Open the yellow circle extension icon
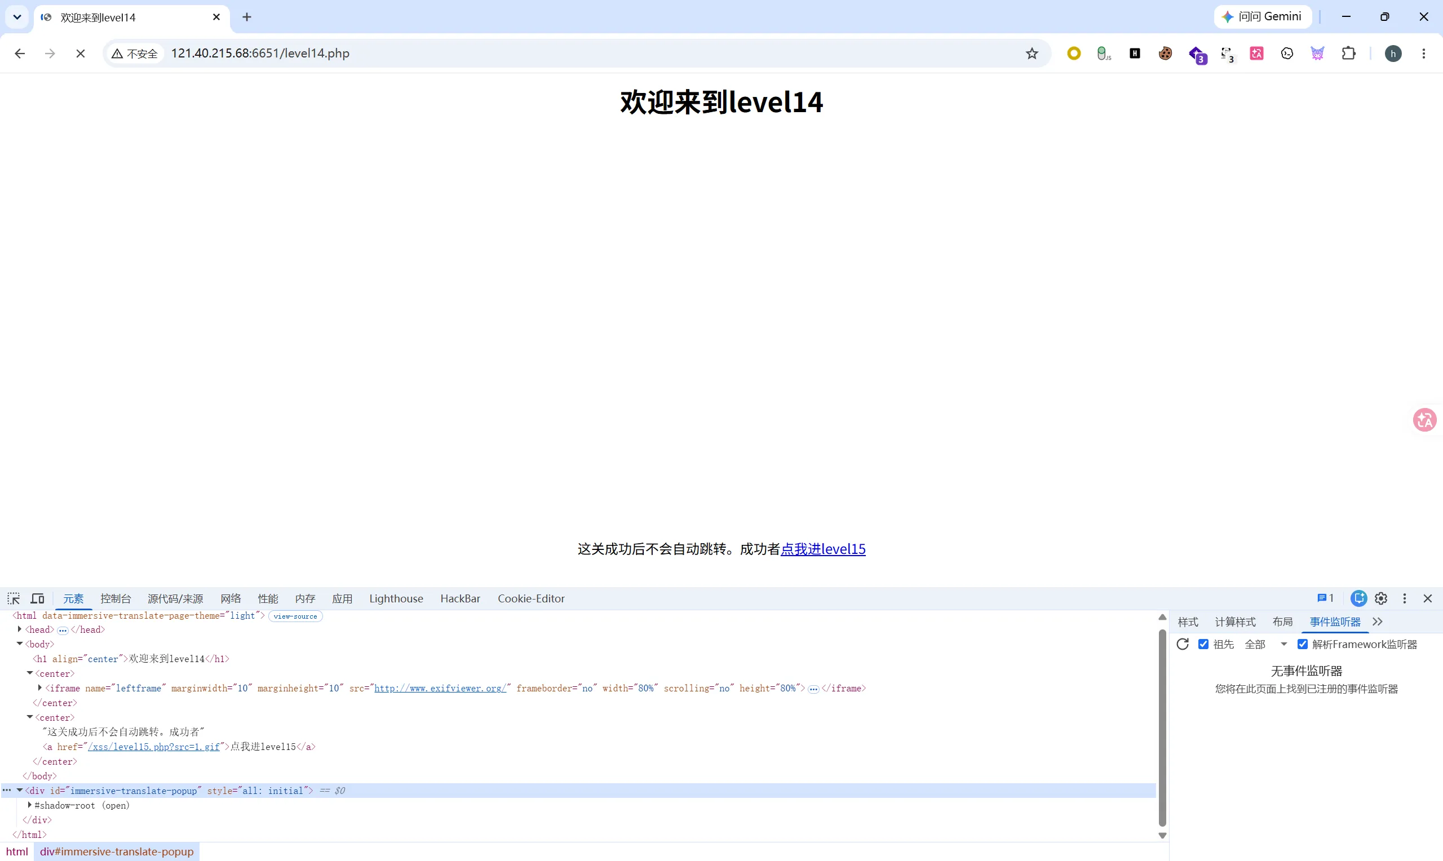Image resolution: width=1443 pixels, height=861 pixels. tap(1074, 54)
